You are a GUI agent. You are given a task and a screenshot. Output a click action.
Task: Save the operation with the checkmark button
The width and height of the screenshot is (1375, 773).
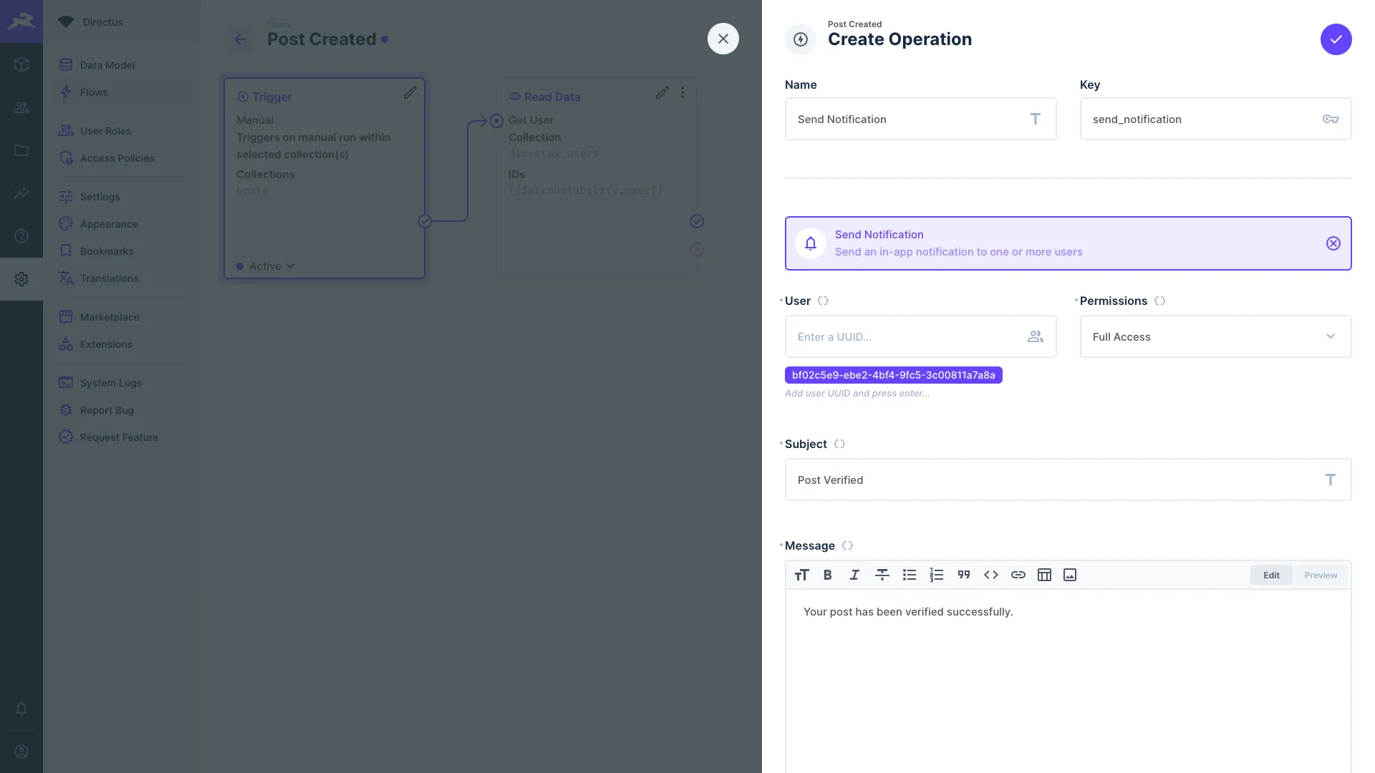click(1336, 39)
